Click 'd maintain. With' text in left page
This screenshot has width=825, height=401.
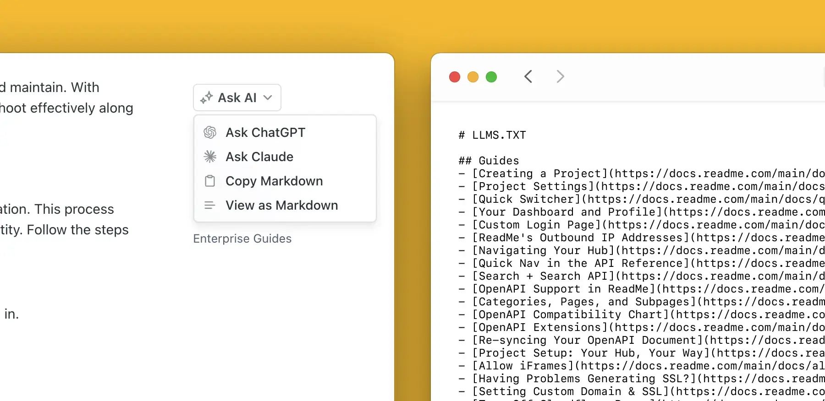point(49,87)
